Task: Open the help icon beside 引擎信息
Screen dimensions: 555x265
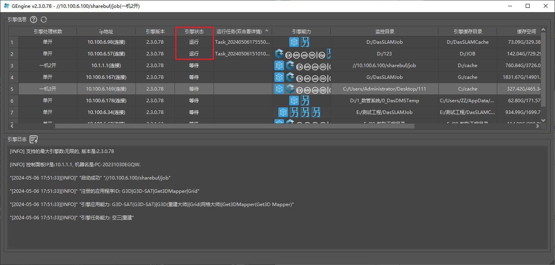Action: pyautogui.click(x=34, y=20)
